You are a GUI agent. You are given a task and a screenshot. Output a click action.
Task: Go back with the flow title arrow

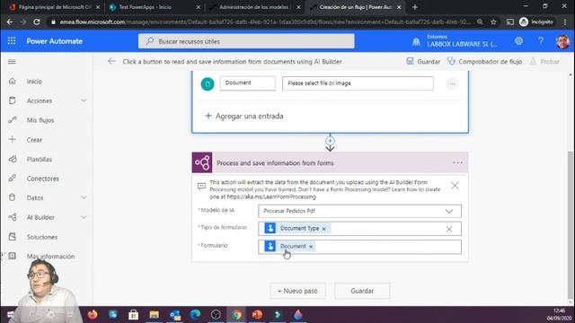point(111,62)
